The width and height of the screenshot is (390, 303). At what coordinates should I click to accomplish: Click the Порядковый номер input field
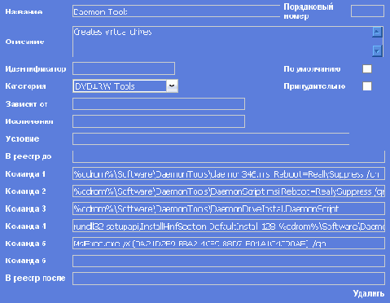[x=367, y=11]
